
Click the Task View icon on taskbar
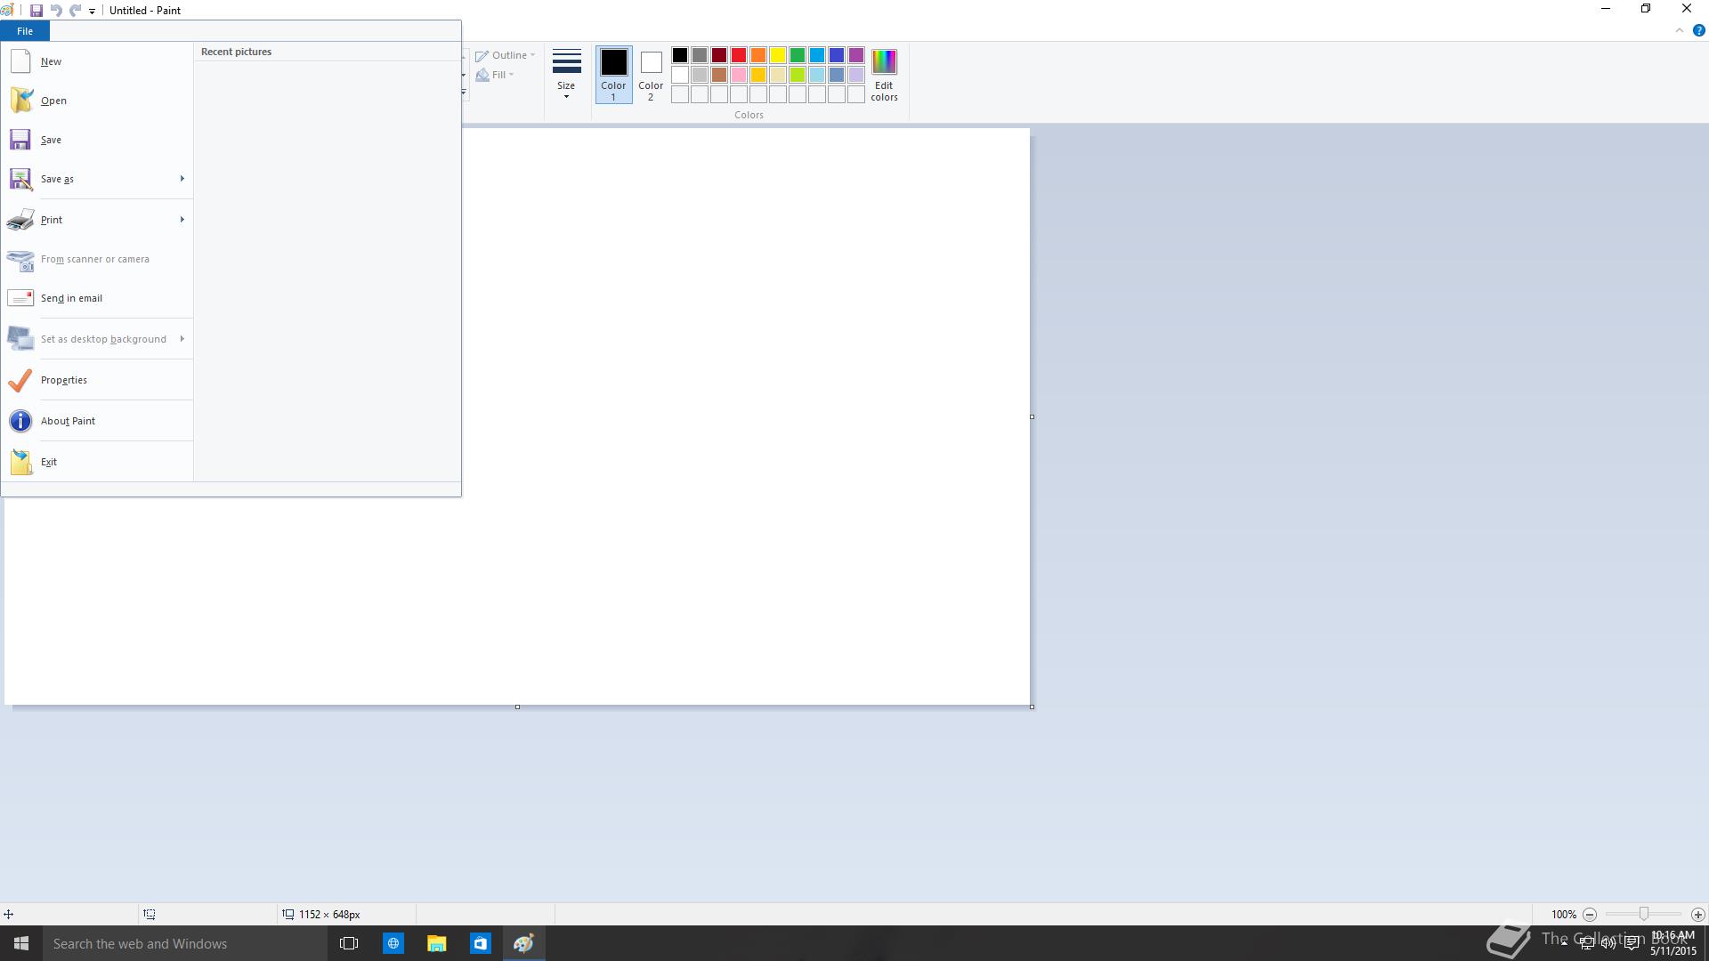(349, 943)
